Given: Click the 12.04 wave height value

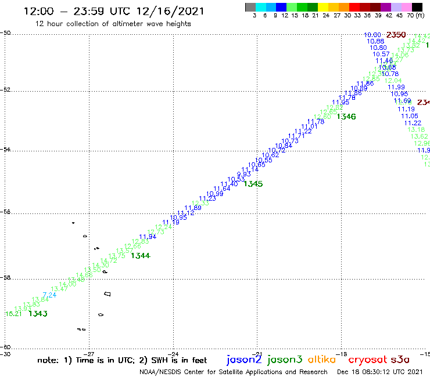Looking at the screenshot, I should 393,81.
